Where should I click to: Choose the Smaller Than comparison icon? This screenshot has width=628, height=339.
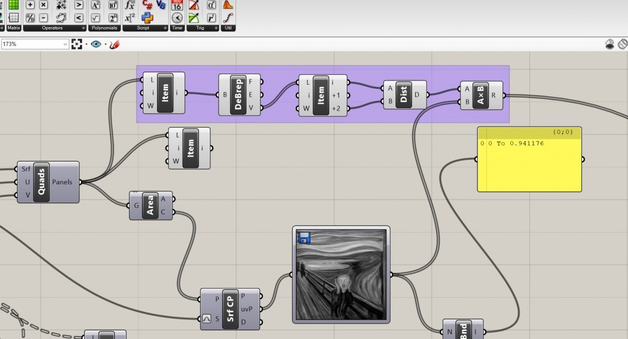pos(79,18)
